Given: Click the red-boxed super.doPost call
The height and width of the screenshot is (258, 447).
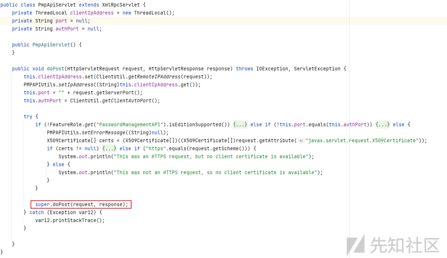Looking at the screenshot, I should pos(81,204).
